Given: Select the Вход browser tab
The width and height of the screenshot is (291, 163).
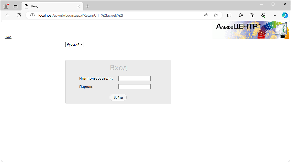Looking at the screenshot, I should click(52, 6).
